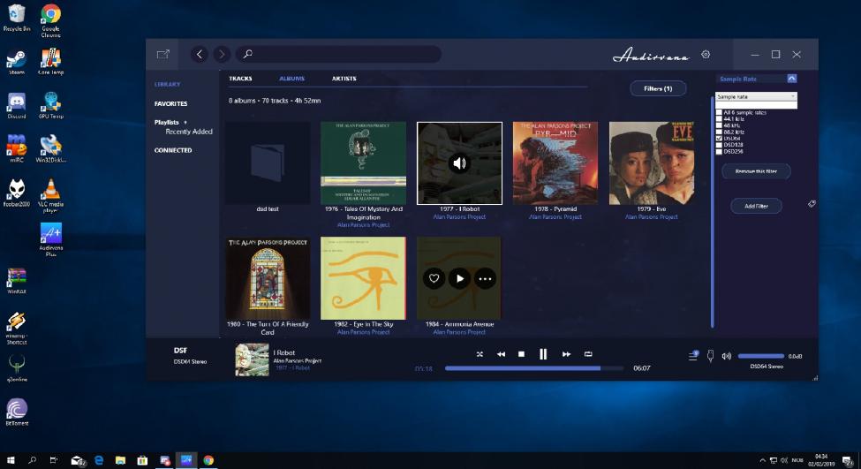Open the Sample Rate combo box
The width and height of the screenshot is (861, 469).
click(756, 96)
